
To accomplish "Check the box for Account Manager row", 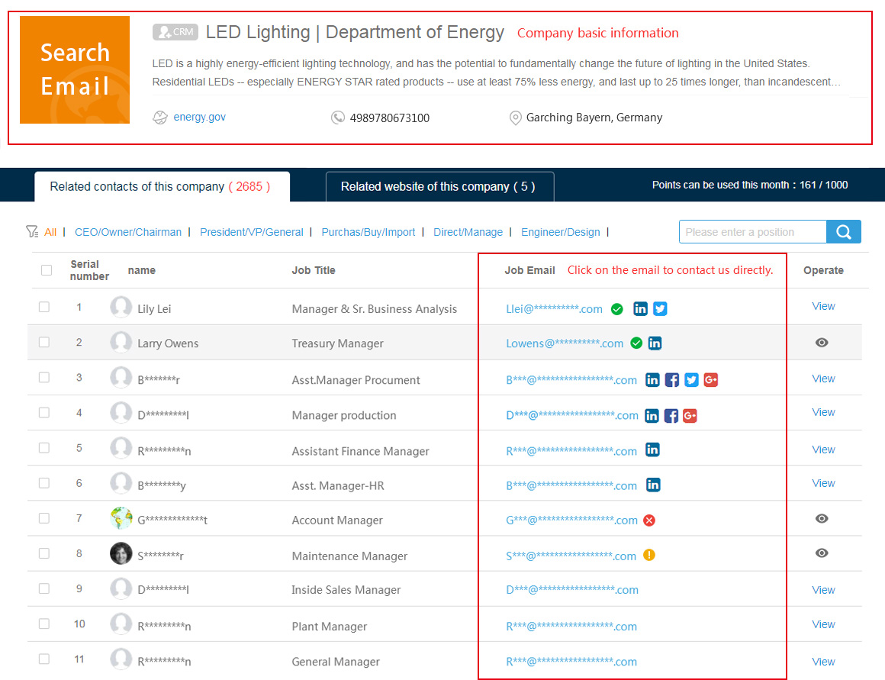I will [44, 518].
